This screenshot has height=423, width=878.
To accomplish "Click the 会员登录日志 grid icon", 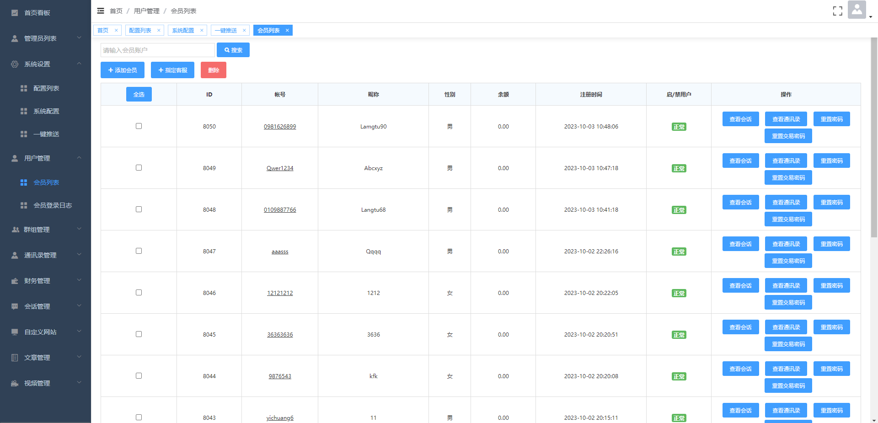I will (x=24, y=205).
